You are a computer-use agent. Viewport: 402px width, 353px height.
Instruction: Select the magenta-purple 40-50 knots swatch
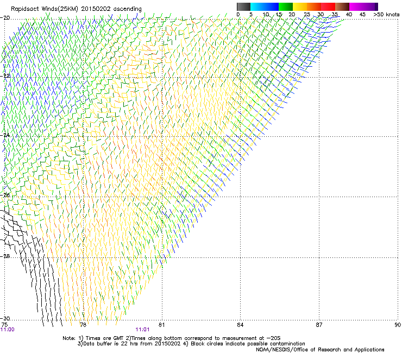pyautogui.click(x=363, y=7)
